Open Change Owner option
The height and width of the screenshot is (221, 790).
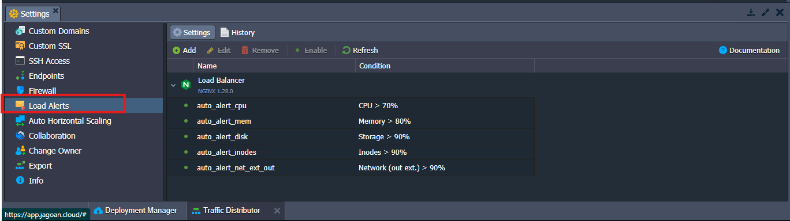pos(55,151)
